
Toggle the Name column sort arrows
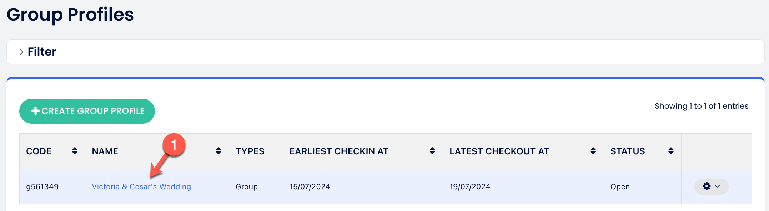(218, 151)
